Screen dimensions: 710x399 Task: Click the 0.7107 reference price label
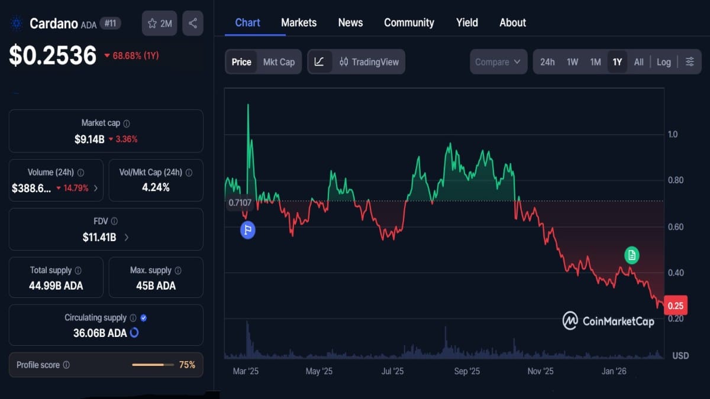240,203
